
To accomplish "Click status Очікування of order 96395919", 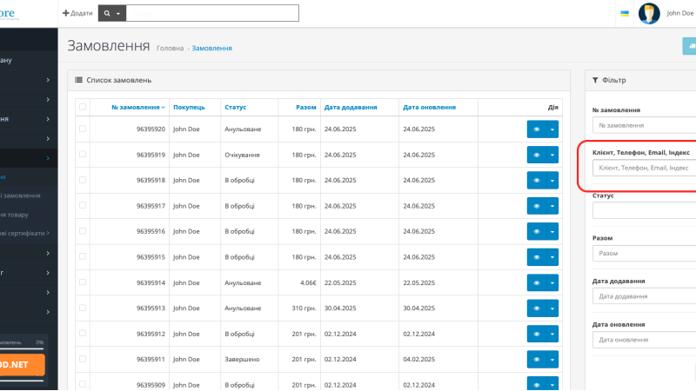I will point(242,156).
